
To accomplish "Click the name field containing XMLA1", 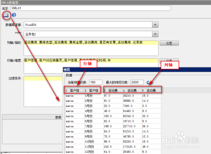I will (x=91, y=8).
